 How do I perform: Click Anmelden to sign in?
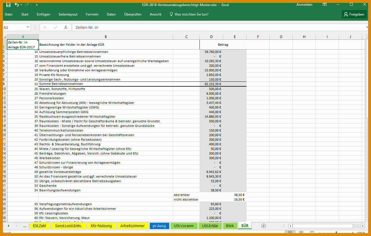click(304, 5)
